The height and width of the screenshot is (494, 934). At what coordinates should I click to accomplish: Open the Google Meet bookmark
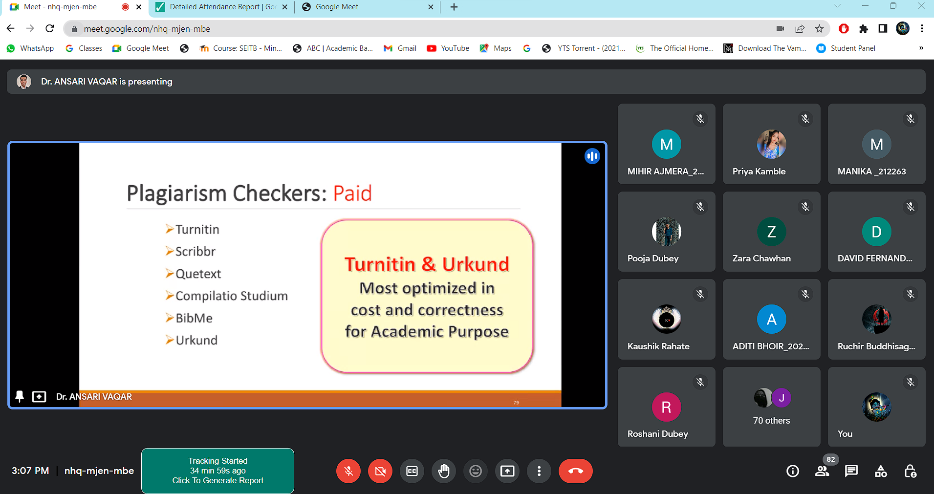(x=141, y=48)
